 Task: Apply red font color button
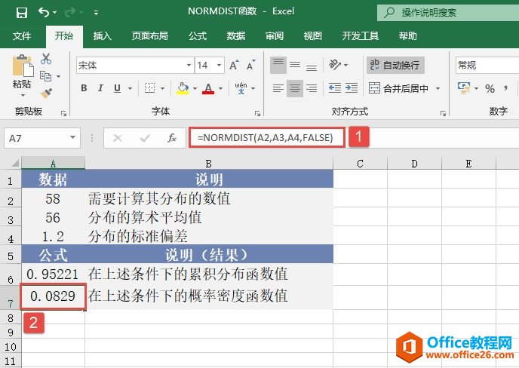[x=208, y=88]
